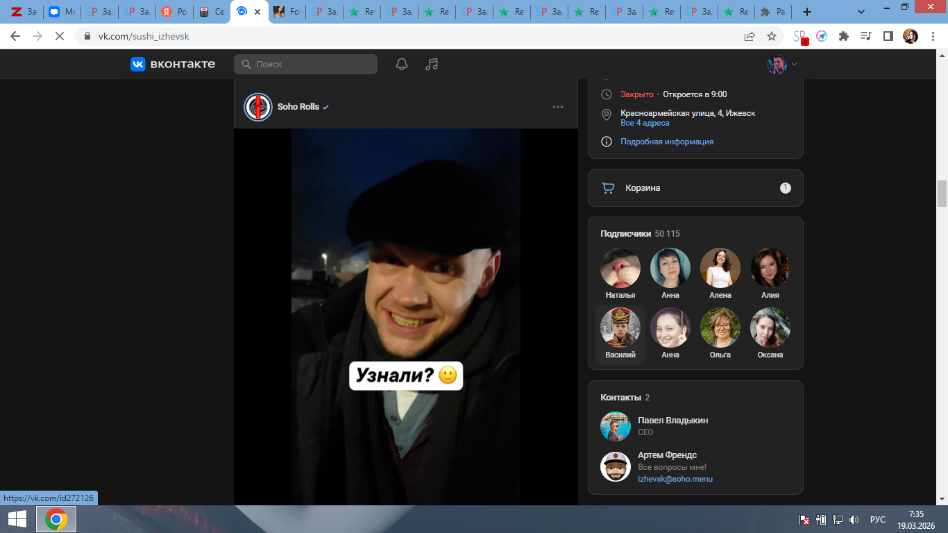Open izhevsk@soho.menu email link
The width and height of the screenshot is (948, 533).
pyautogui.click(x=675, y=479)
